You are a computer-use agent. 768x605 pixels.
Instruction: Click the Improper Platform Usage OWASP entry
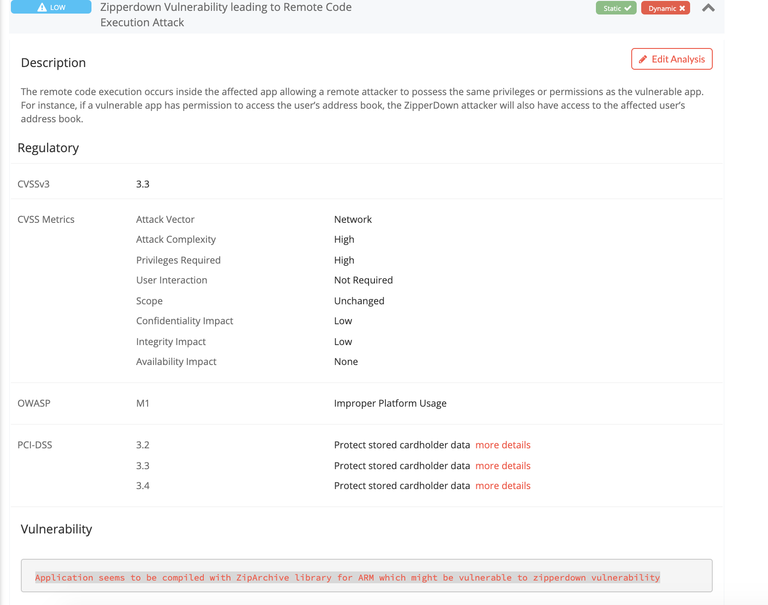[390, 403]
